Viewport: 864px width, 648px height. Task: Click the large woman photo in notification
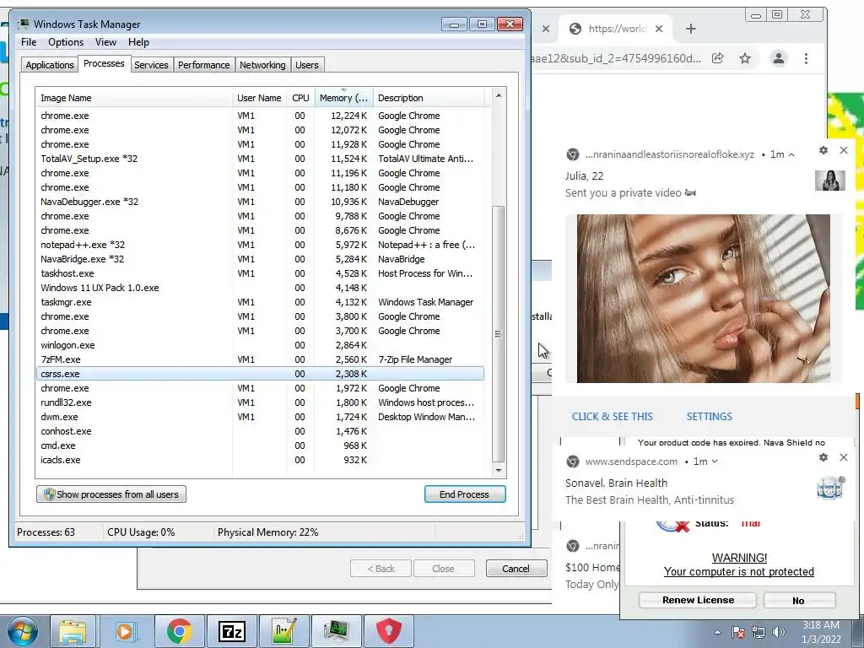click(703, 298)
